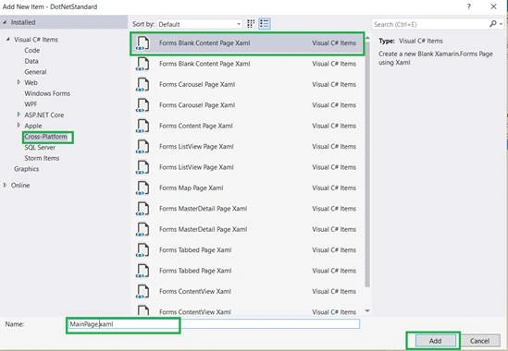Select the Data category
Viewport: 508px width, 351px height.
[x=31, y=61]
